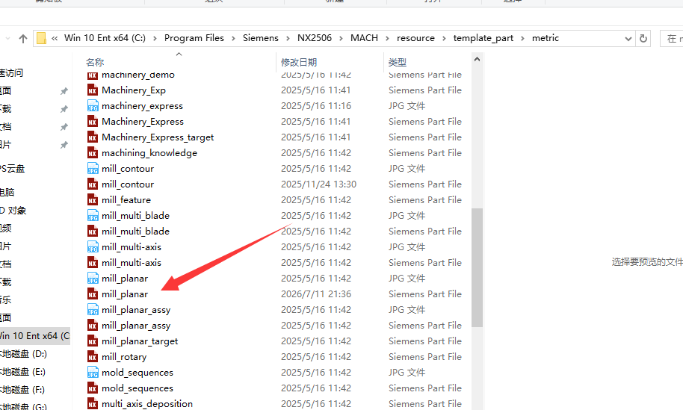This screenshot has height=410, width=683.
Task: Select NX icon of mill_contour part file
Action: 93,184
